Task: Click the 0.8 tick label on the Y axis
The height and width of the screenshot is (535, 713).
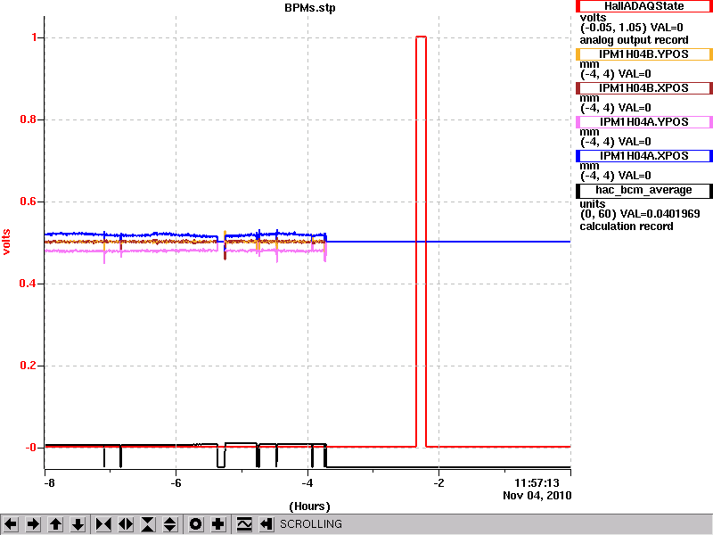Action: (29, 119)
